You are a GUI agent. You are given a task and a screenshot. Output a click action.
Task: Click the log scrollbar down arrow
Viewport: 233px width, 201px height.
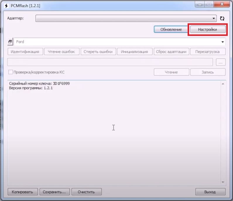tap(222, 182)
